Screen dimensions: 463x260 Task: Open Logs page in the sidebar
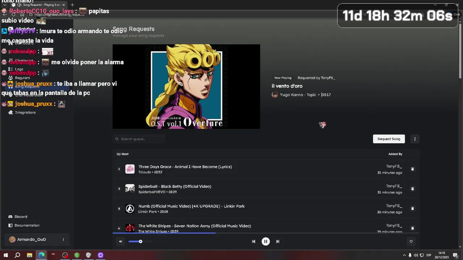[19, 69]
